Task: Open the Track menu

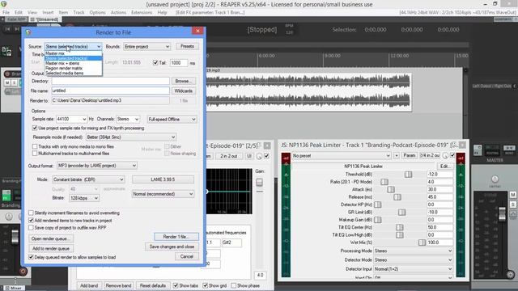Action: point(79,12)
